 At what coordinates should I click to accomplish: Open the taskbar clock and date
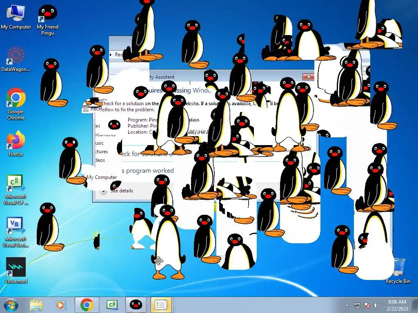coord(397,305)
